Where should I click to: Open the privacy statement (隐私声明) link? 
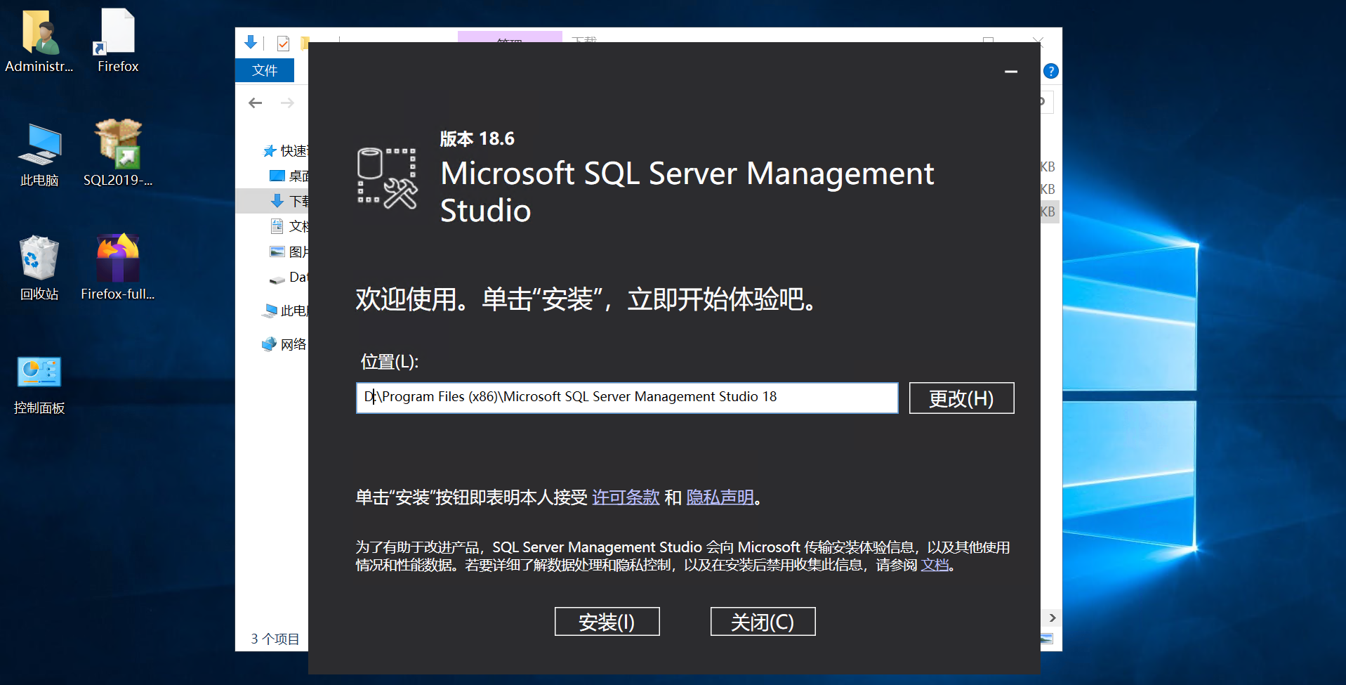(x=720, y=497)
